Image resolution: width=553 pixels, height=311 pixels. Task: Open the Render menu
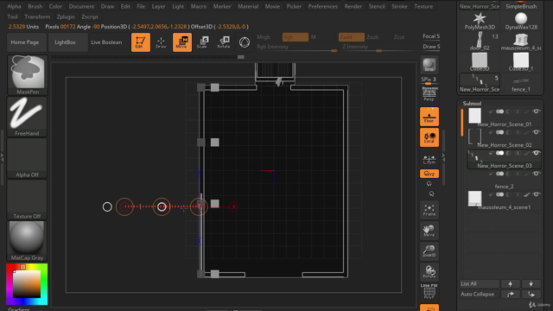point(353,6)
